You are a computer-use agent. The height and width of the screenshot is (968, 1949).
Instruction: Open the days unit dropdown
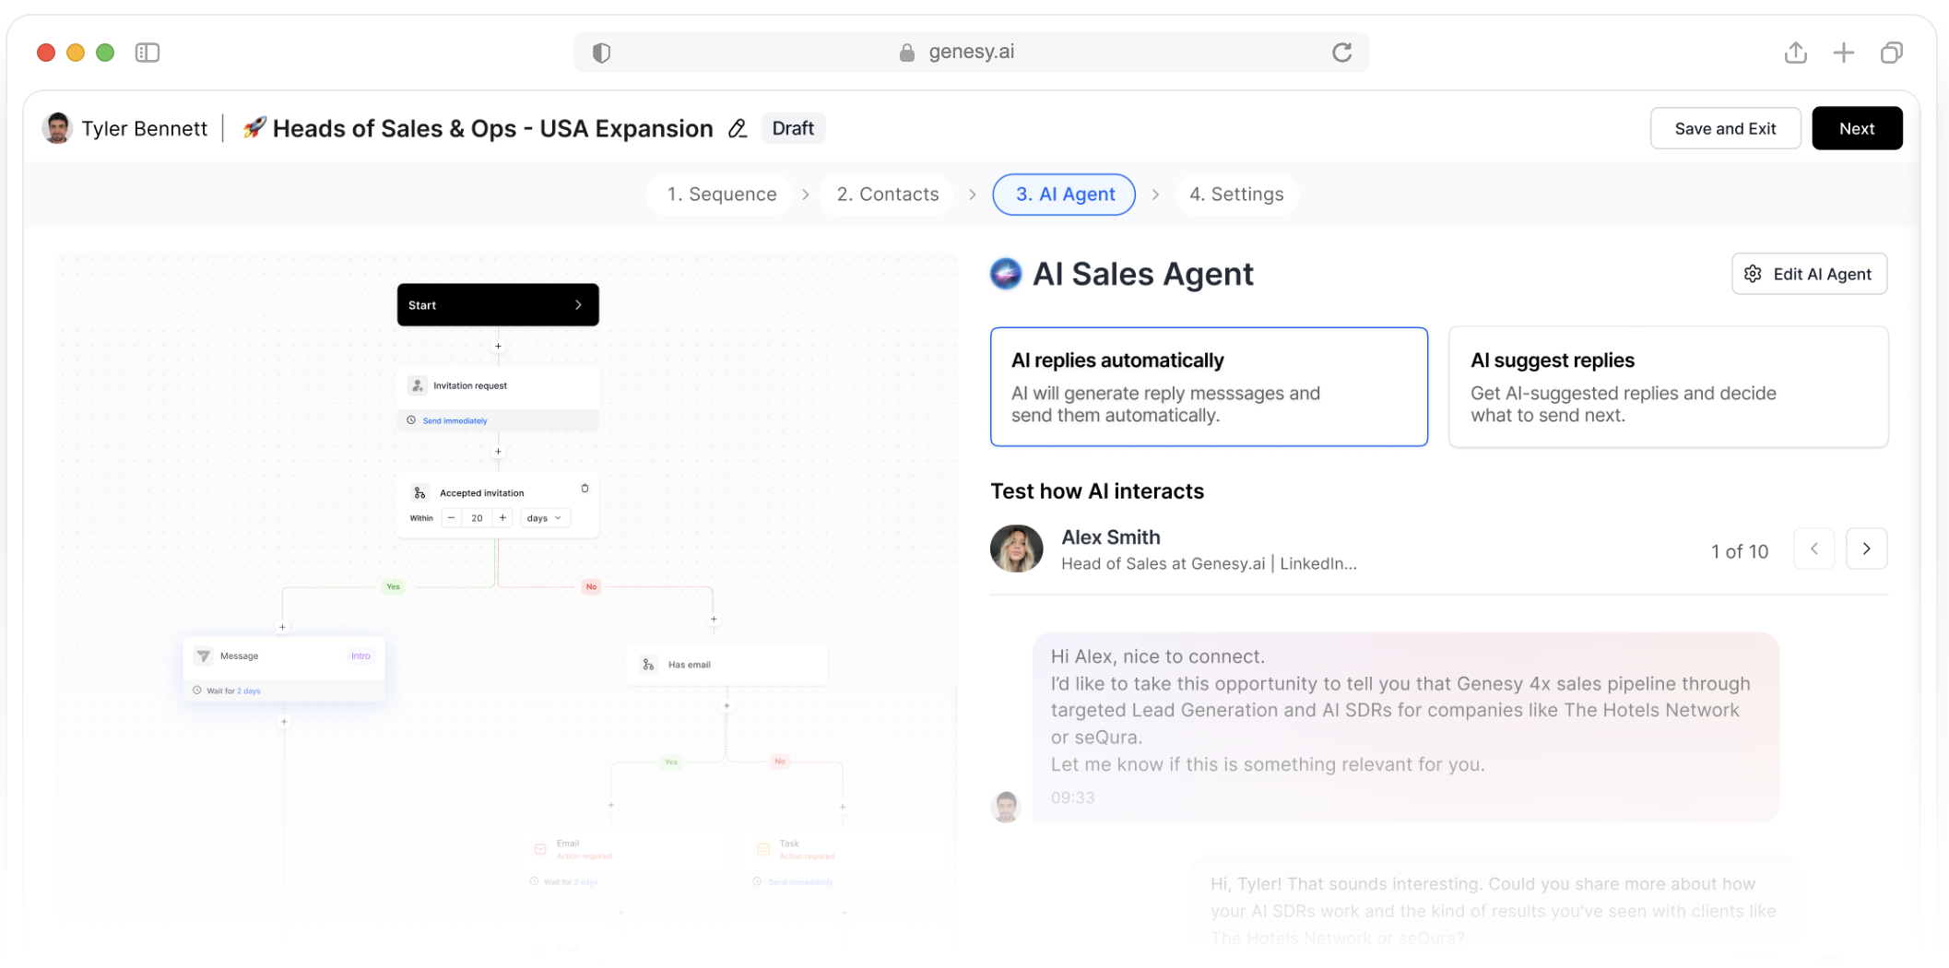(x=545, y=518)
